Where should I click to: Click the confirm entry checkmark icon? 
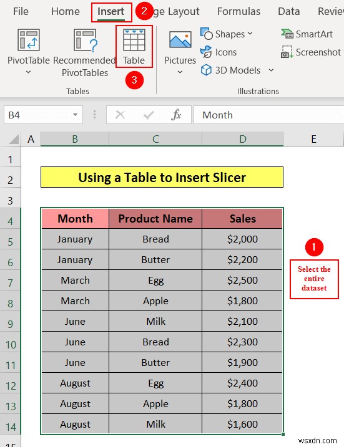149,115
